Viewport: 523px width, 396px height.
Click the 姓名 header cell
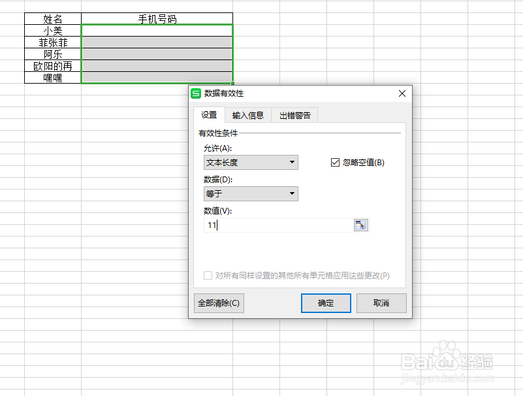52,18
